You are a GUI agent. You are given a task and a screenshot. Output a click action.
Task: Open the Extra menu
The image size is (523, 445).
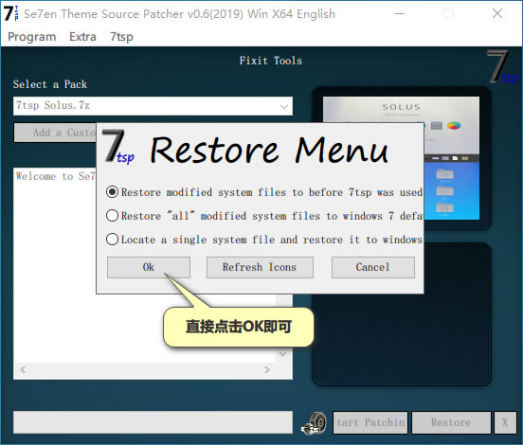coord(82,37)
